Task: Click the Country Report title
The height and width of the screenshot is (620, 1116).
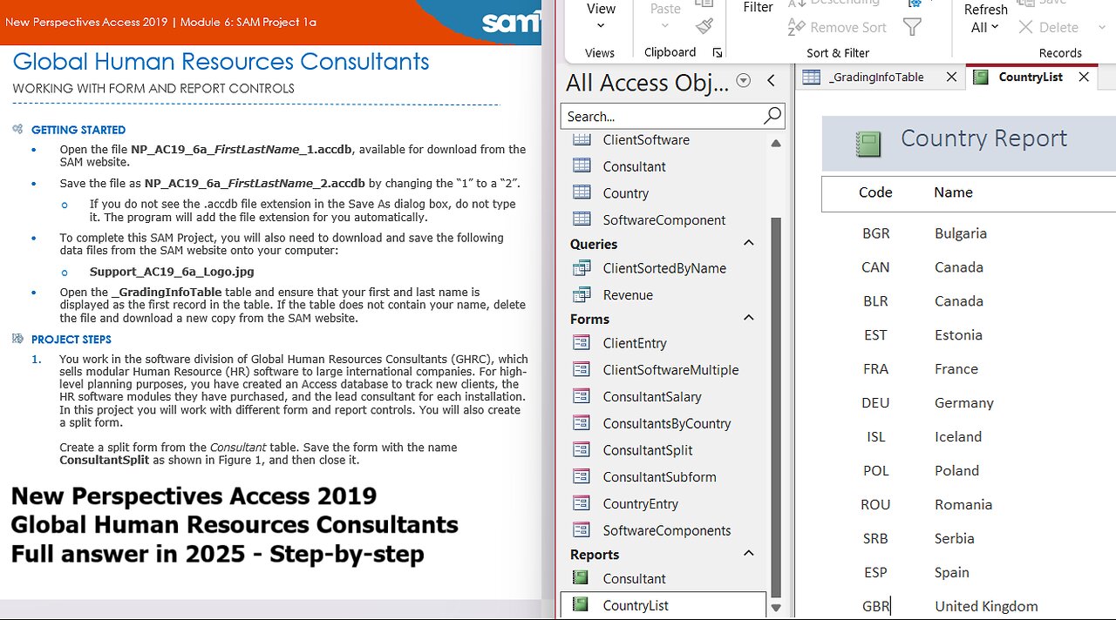Action: point(983,138)
